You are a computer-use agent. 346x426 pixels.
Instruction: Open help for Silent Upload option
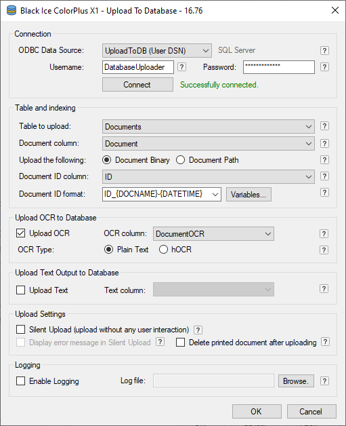(x=198, y=330)
